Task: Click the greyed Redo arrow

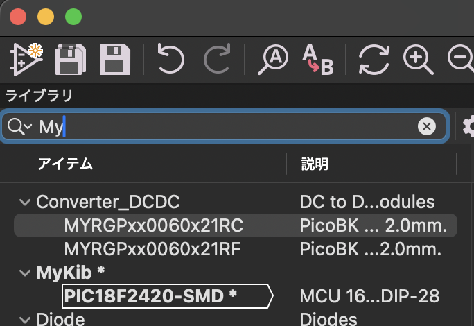Action: (x=217, y=59)
